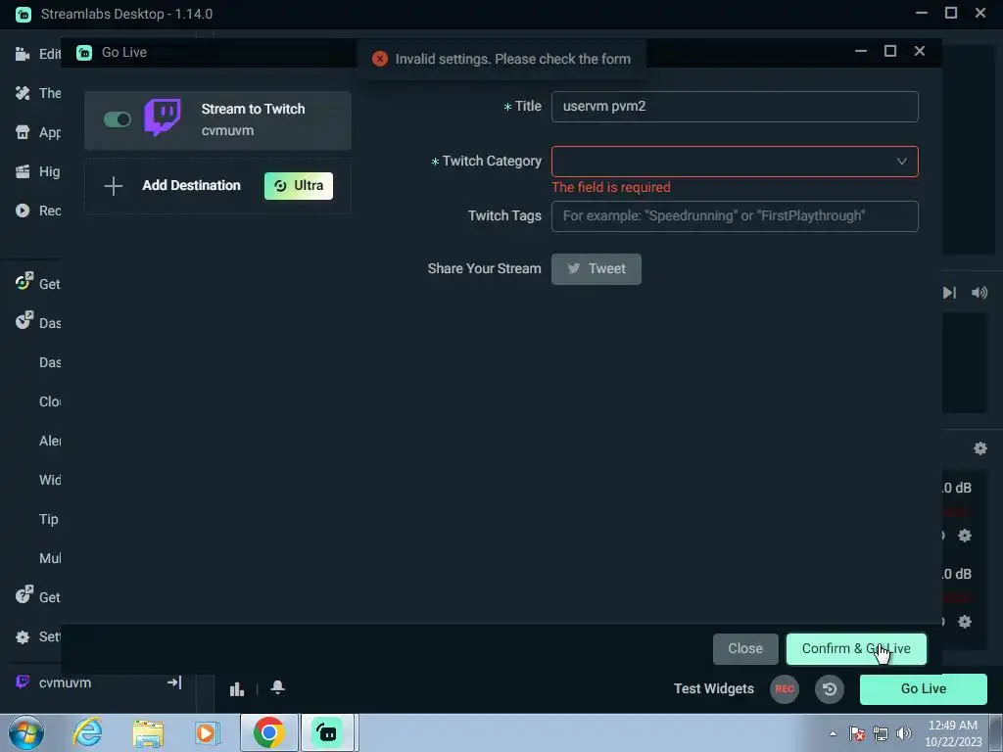This screenshot has width=1003, height=752.
Task: Click the REC record button
Action: 785,689
